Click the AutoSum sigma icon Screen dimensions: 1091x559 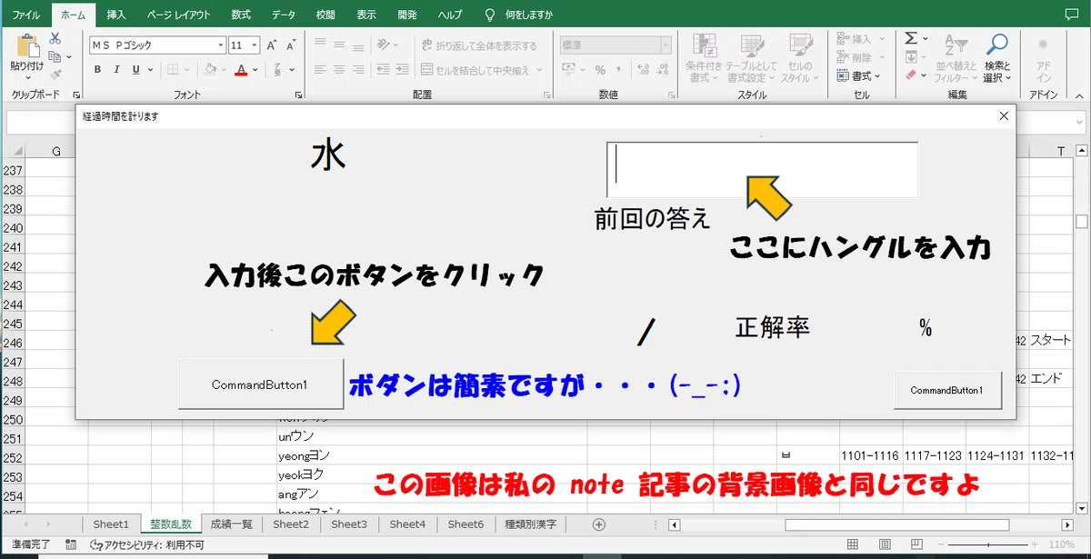(911, 38)
